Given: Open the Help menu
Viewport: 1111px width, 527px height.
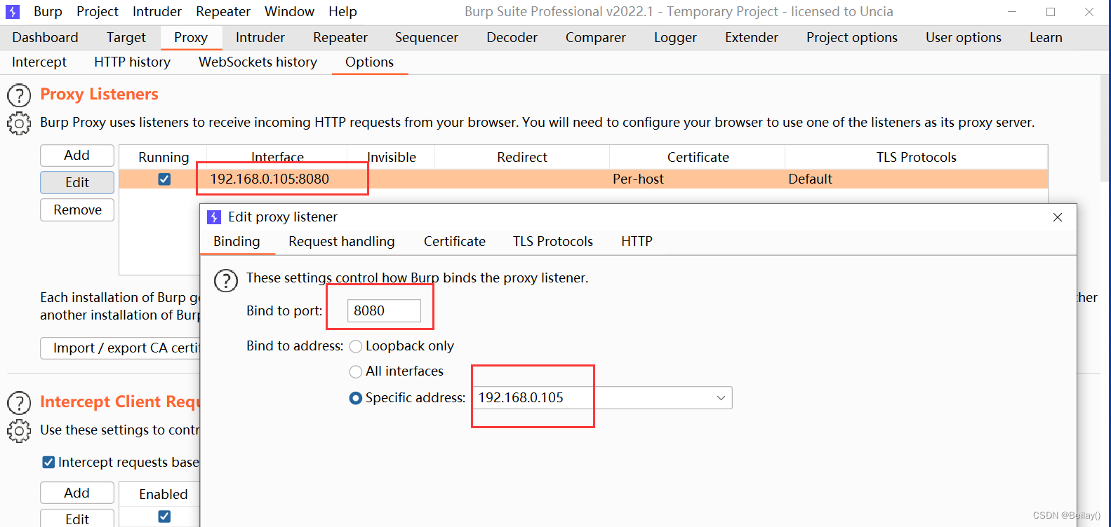Looking at the screenshot, I should pyautogui.click(x=342, y=12).
